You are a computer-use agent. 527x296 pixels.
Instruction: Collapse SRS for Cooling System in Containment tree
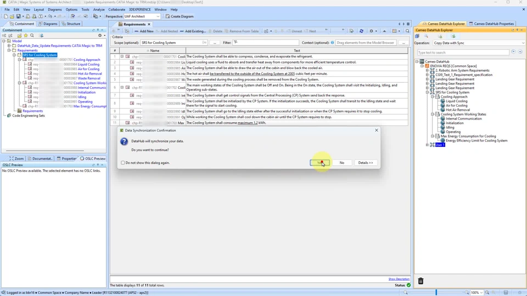14,55
